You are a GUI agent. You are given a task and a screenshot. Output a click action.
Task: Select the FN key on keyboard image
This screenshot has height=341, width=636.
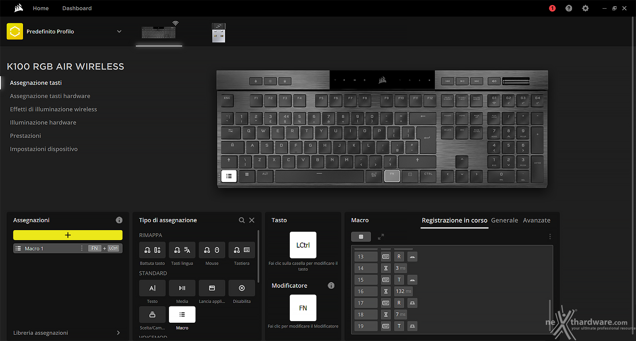[392, 176]
